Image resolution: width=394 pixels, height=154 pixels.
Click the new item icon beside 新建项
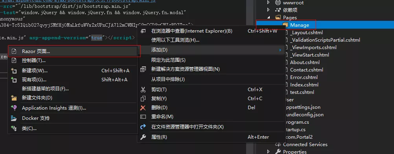pyautogui.click(x=14, y=71)
